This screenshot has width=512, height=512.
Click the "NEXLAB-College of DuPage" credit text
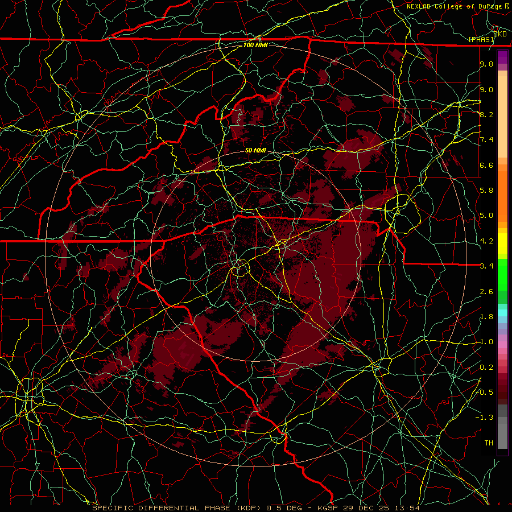(x=454, y=6)
